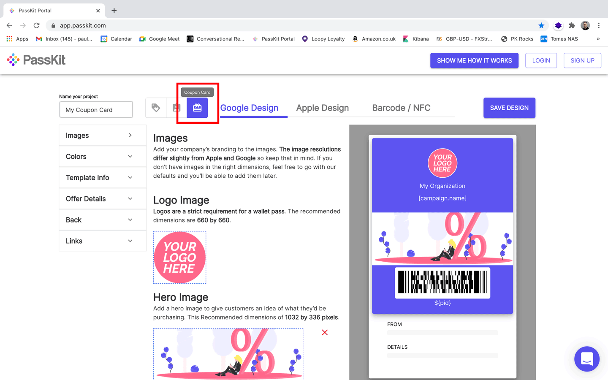Switch to Apple Design tab
The image size is (608, 380).
323,108
